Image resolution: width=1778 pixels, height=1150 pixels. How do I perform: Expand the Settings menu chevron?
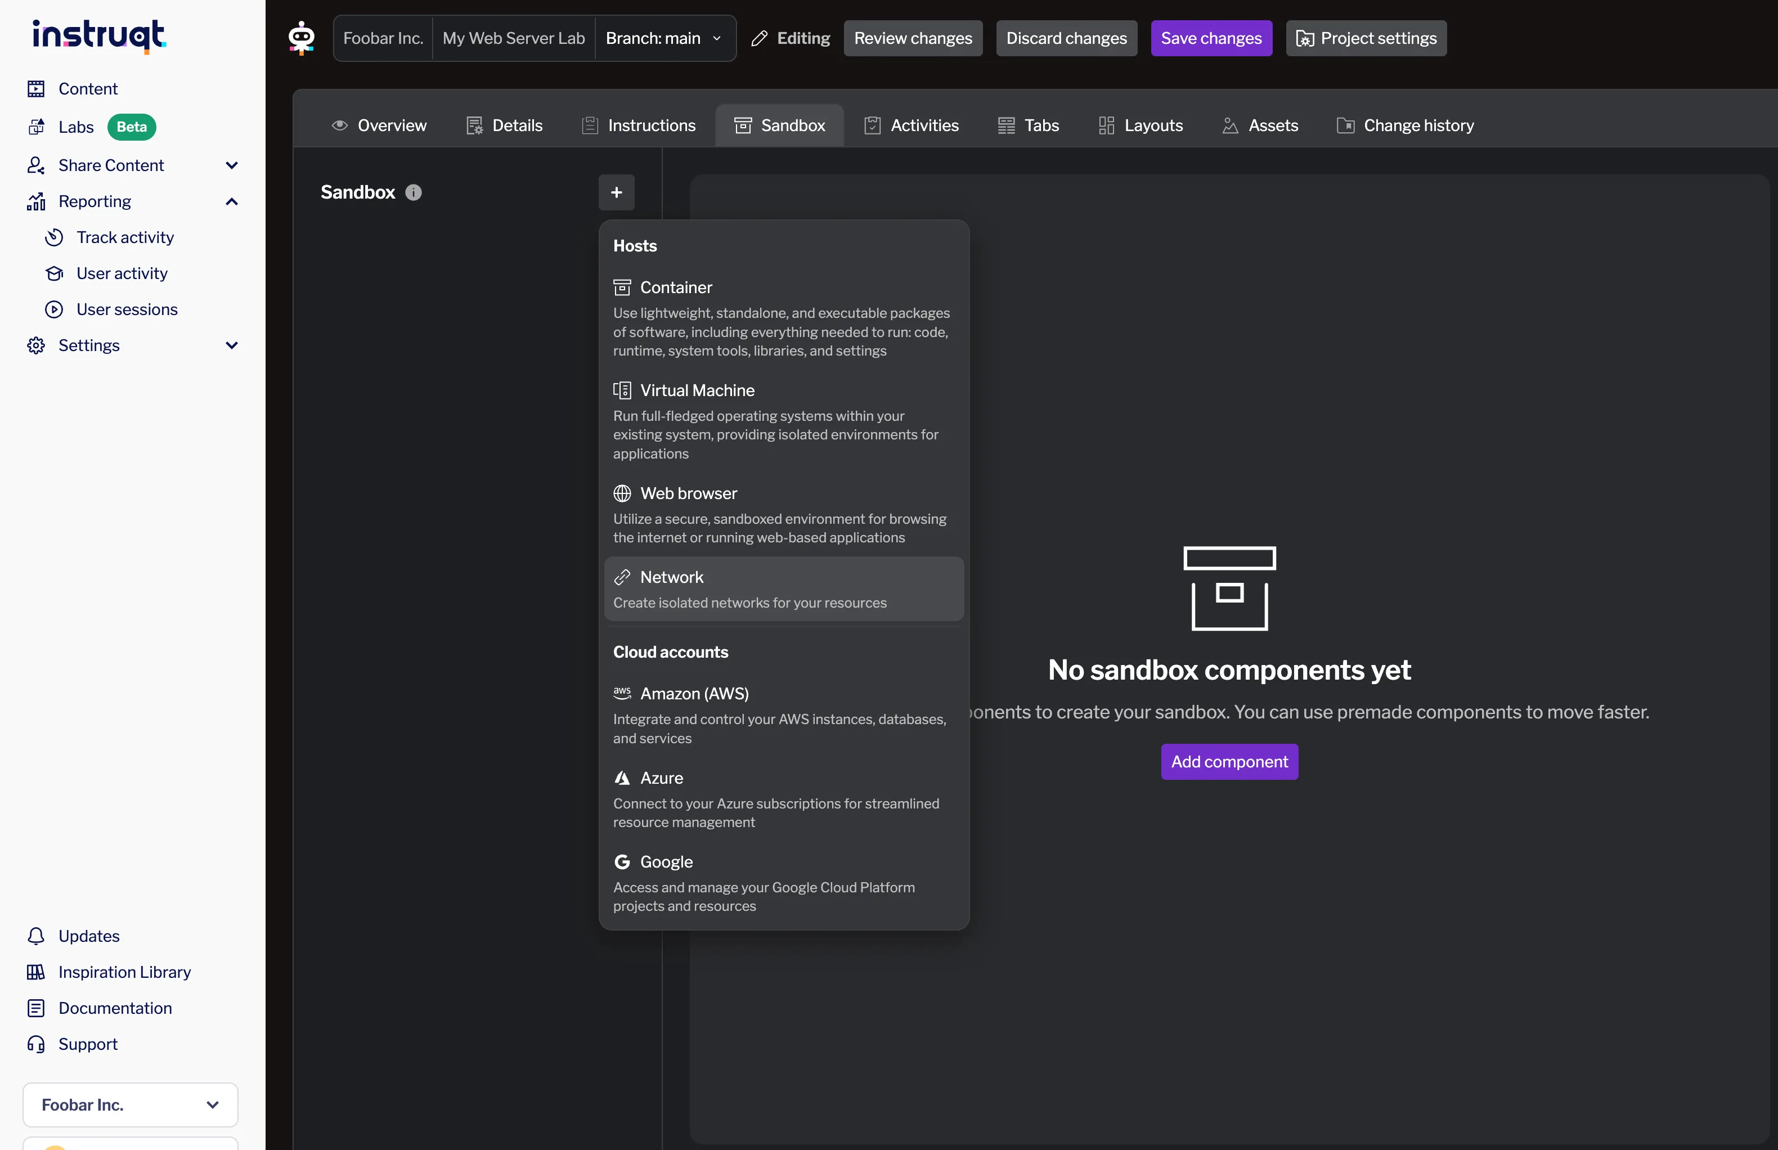point(231,345)
